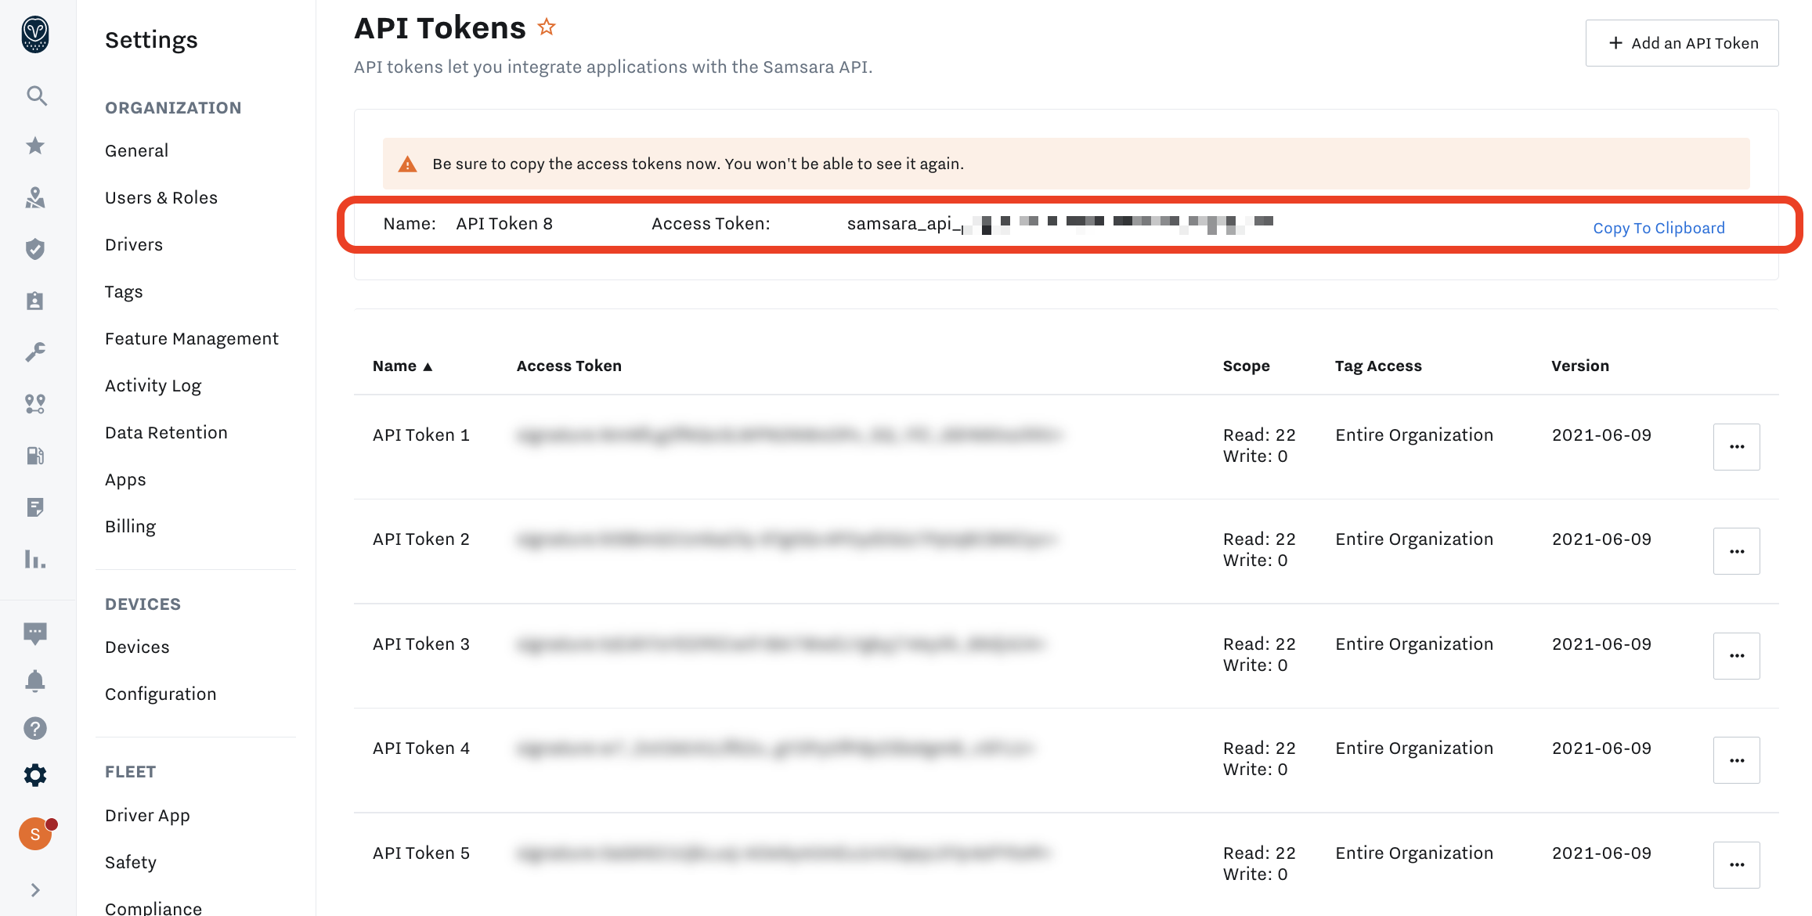
Task: Open the search magnifier in the sidebar
Action: point(36,96)
